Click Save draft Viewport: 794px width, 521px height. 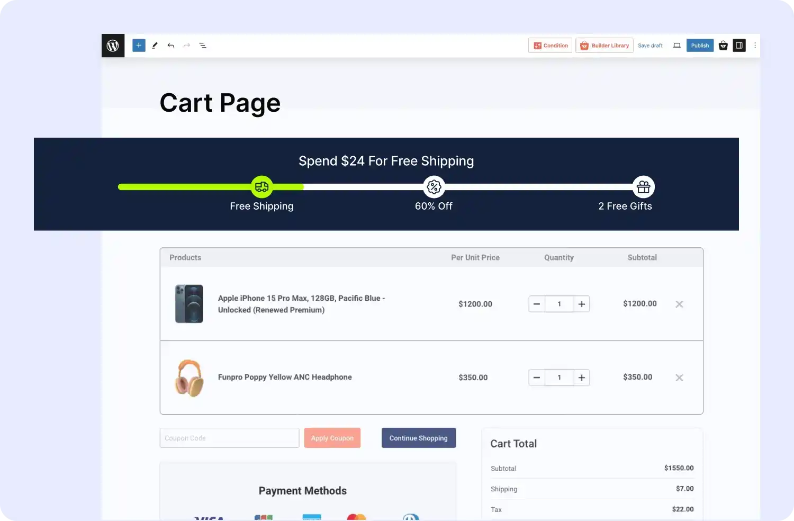coord(650,45)
